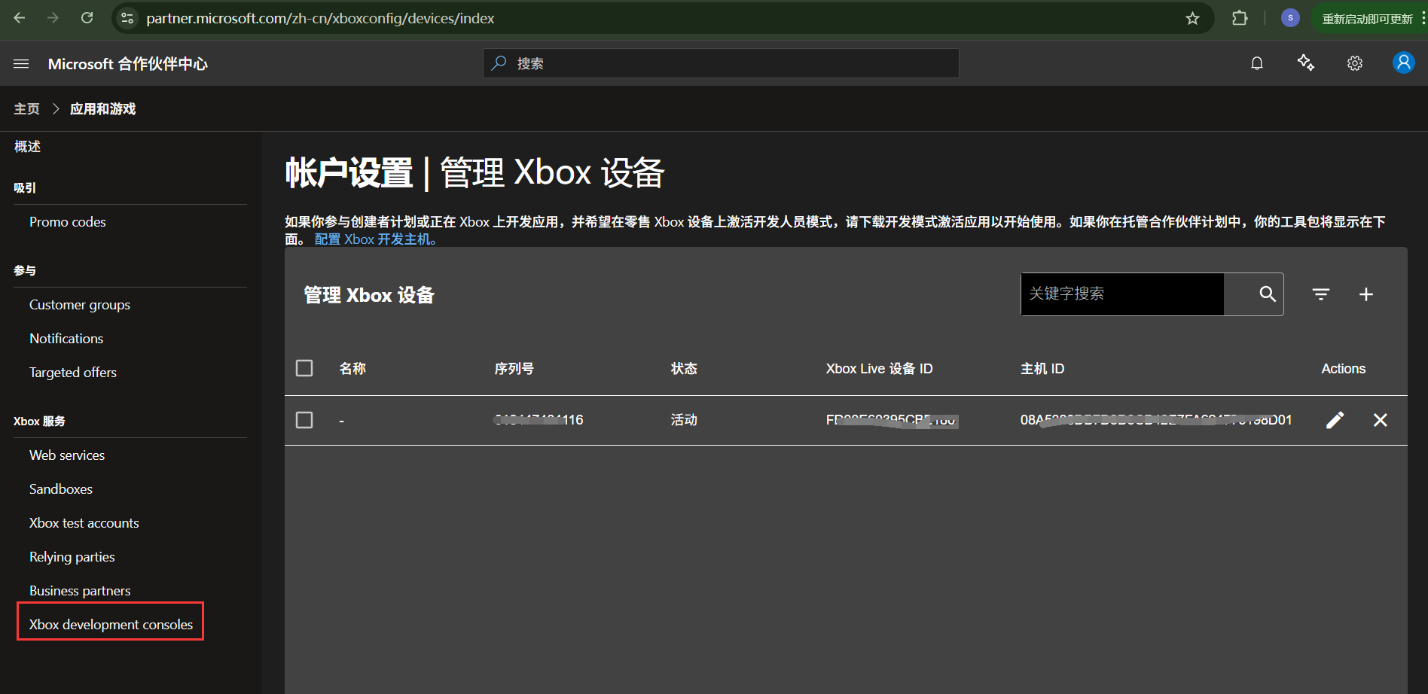Click the 重新启动即可更新 browser button
The width and height of the screenshot is (1428, 694).
click(x=1366, y=19)
